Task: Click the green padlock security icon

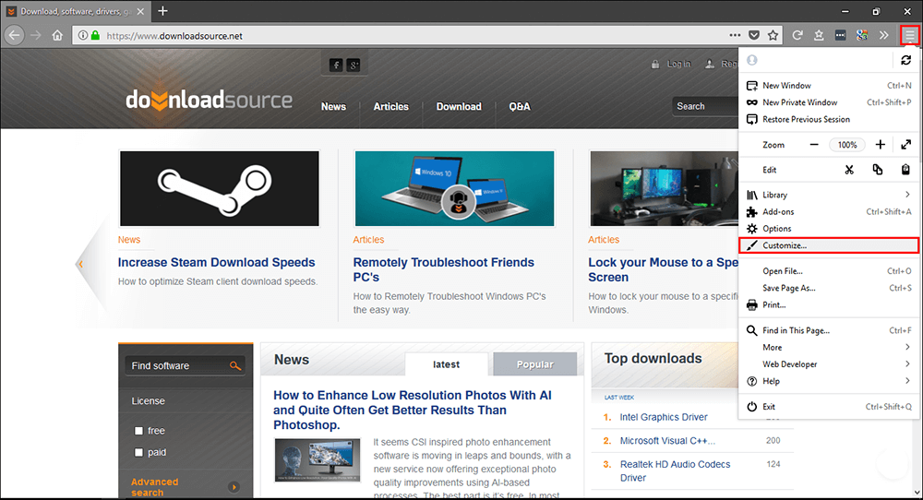Action: pos(95,35)
